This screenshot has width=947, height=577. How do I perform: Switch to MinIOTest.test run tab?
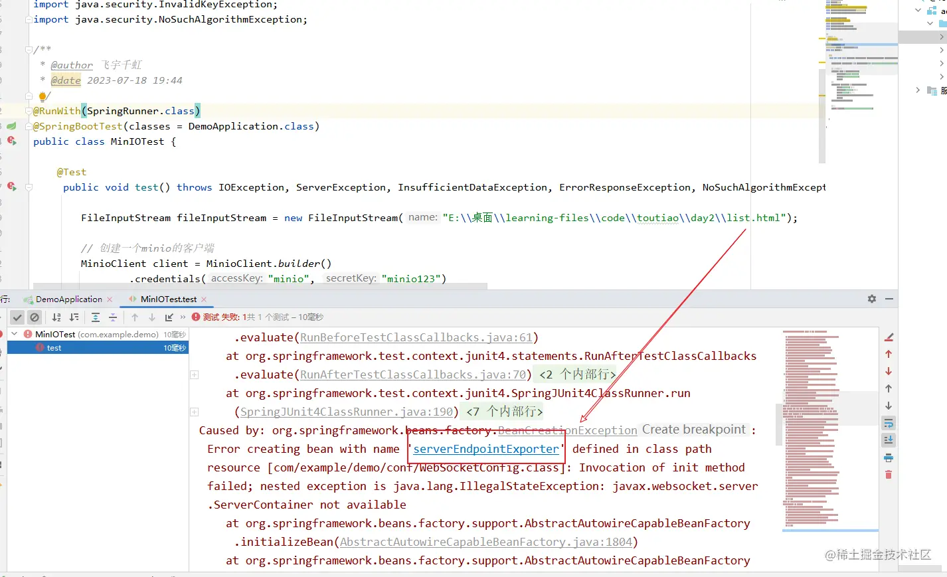[x=169, y=299]
